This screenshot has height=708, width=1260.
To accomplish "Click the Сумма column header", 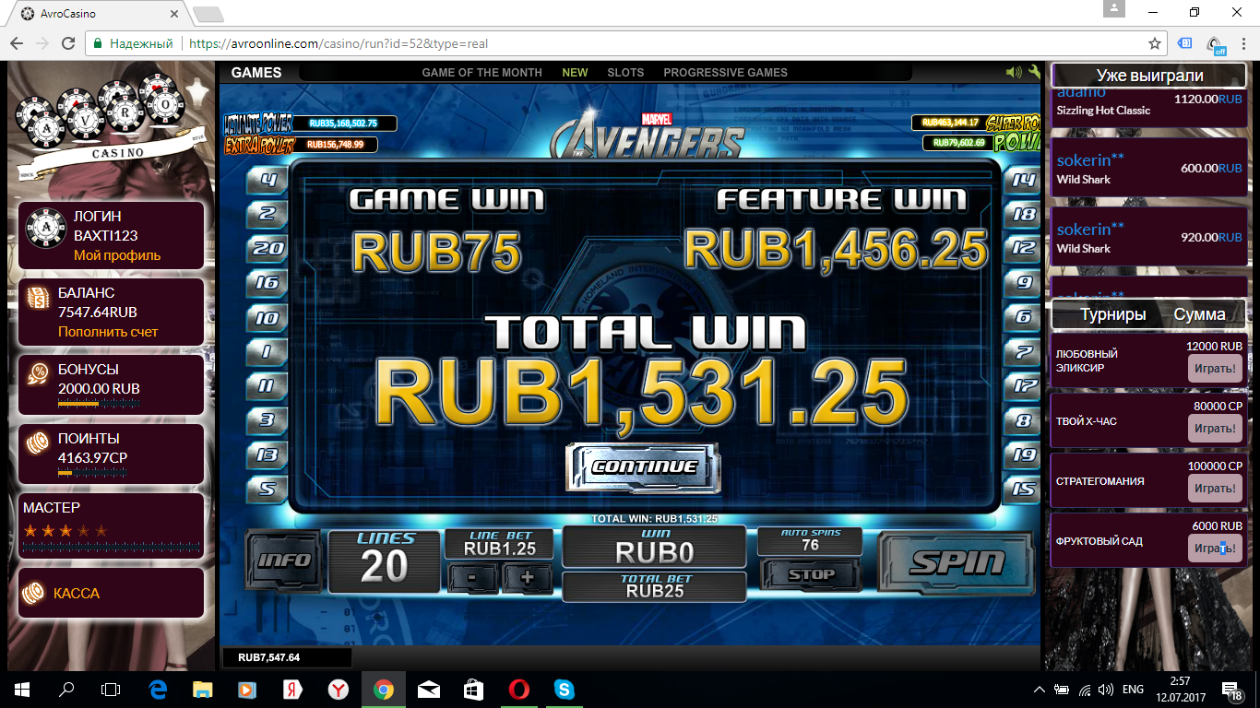I will (1199, 314).
